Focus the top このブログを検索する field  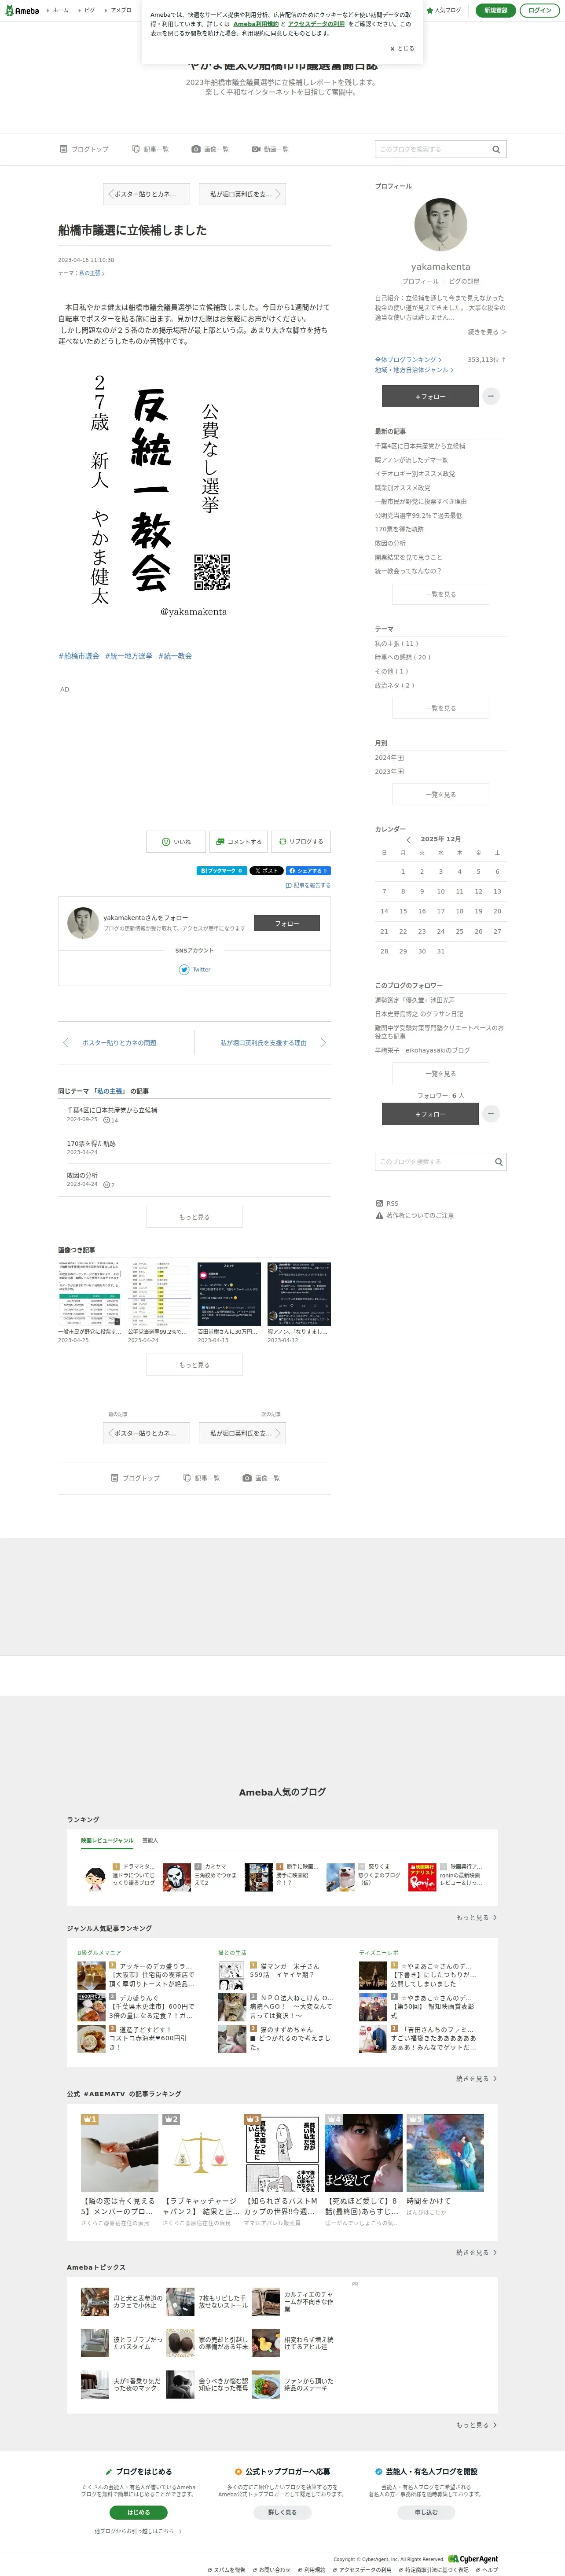(x=431, y=149)
